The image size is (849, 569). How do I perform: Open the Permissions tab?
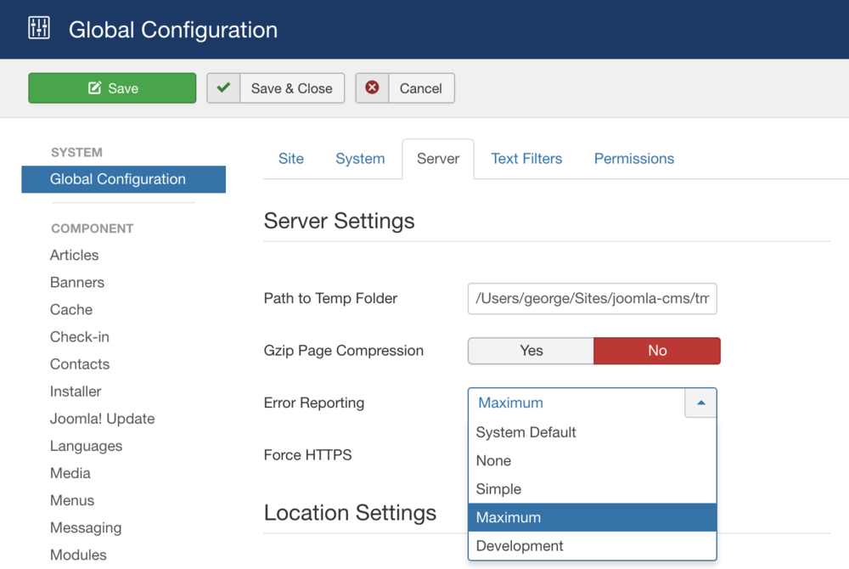tap(633, 159)
